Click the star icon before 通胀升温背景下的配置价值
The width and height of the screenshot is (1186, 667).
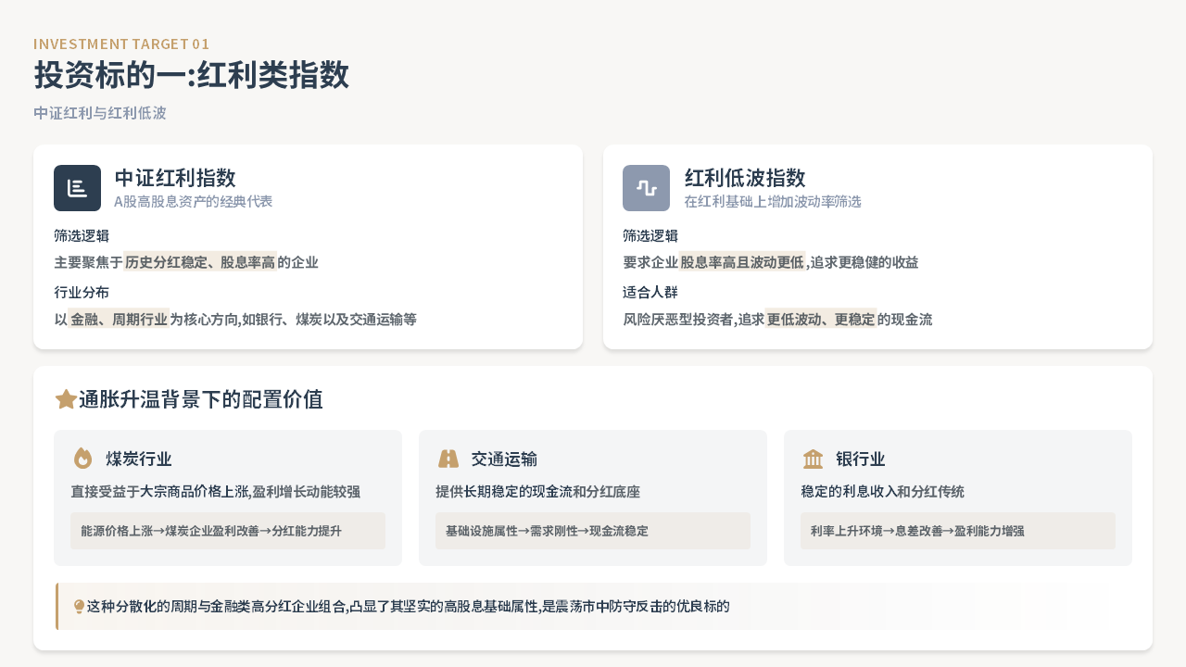point(66,399)
